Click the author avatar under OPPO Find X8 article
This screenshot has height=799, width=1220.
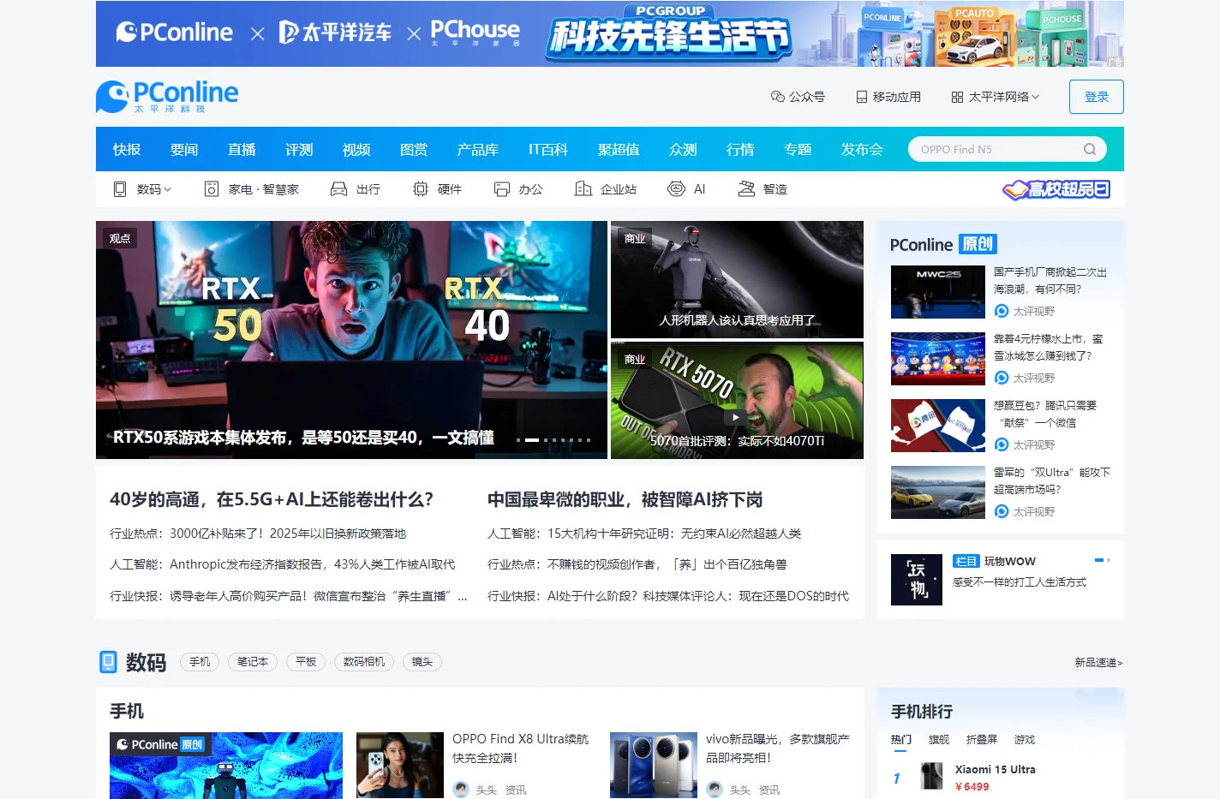[461, 790]
